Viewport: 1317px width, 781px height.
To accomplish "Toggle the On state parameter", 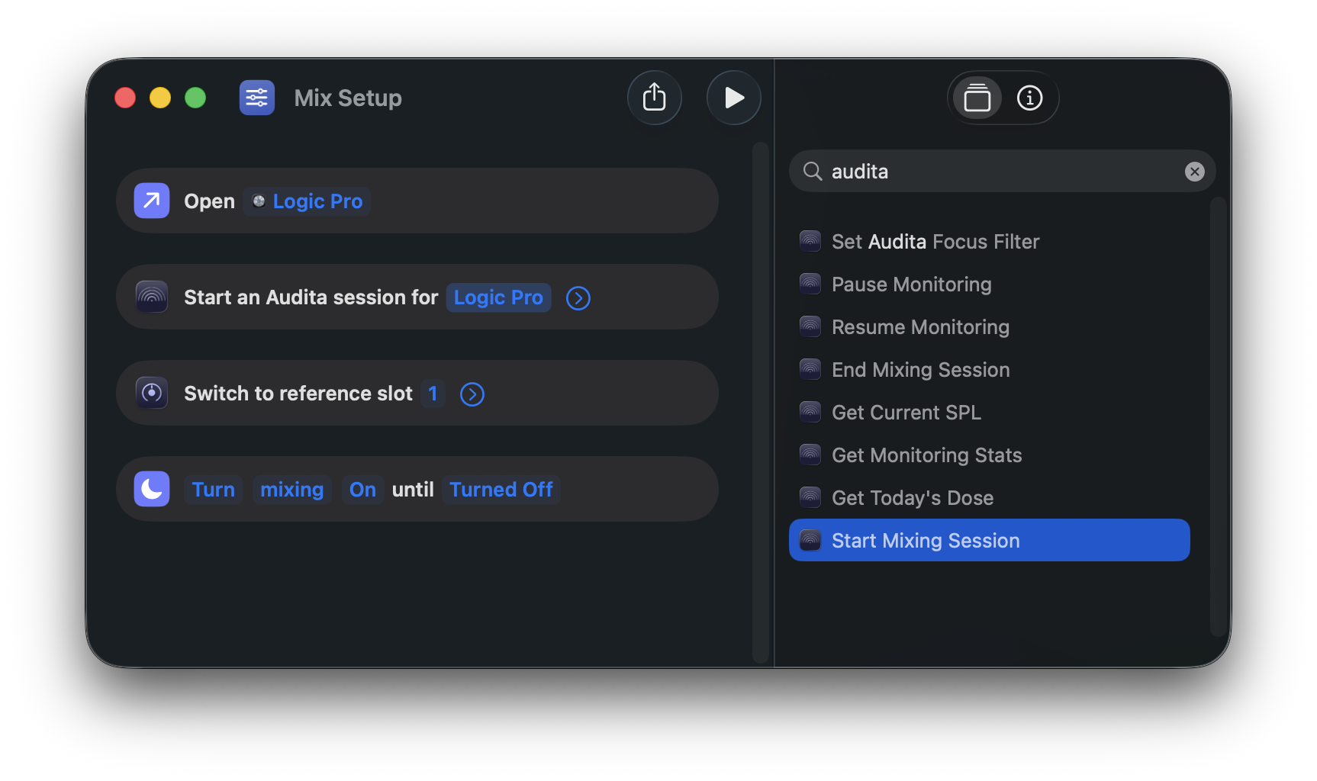I will [x=362, y=490].
